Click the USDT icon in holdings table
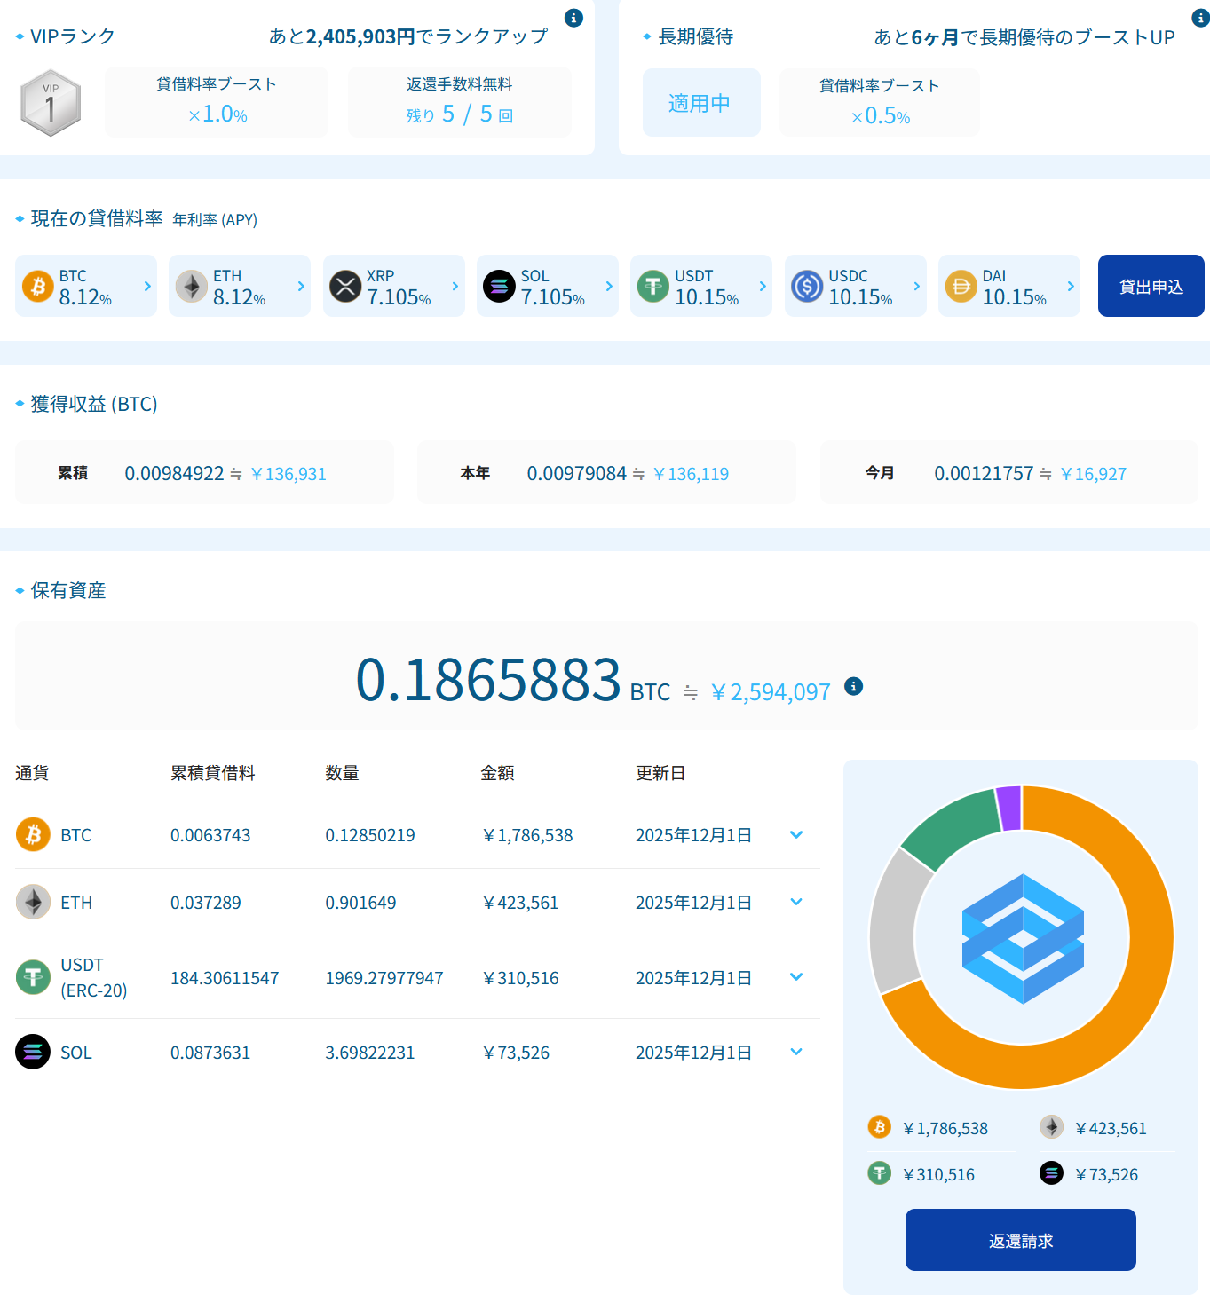Screen dimensions: 1210x1302 click(33, 977)
